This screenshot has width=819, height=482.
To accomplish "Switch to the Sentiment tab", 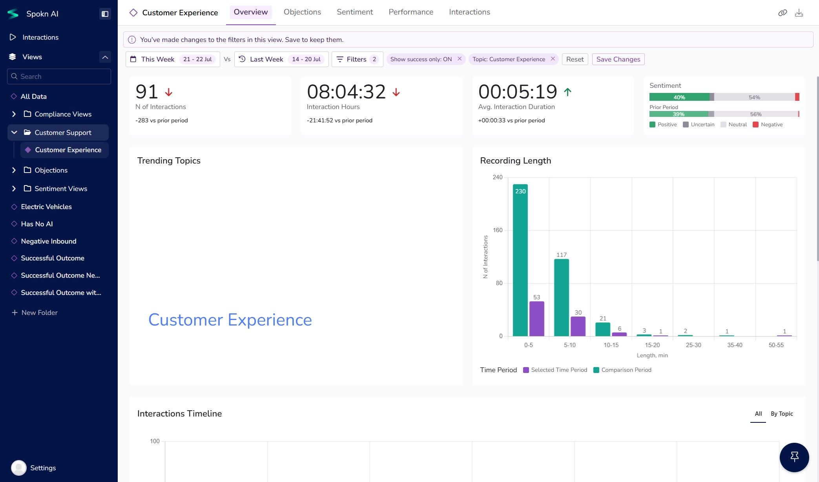I will [354, 12].
